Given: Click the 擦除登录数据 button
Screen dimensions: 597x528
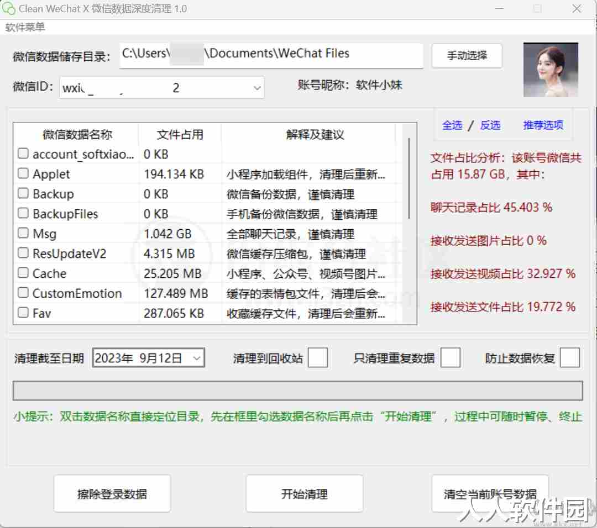Looking at the screenshot, I should [112, 494].
